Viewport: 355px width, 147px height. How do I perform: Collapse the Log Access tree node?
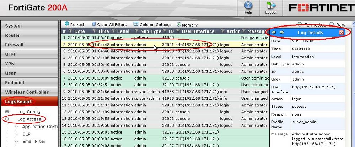pos(7,119)
